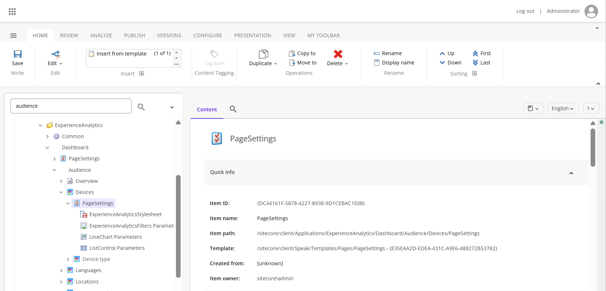Collapse the Quick Info section

pyautogui.click(x=571, y=173)
